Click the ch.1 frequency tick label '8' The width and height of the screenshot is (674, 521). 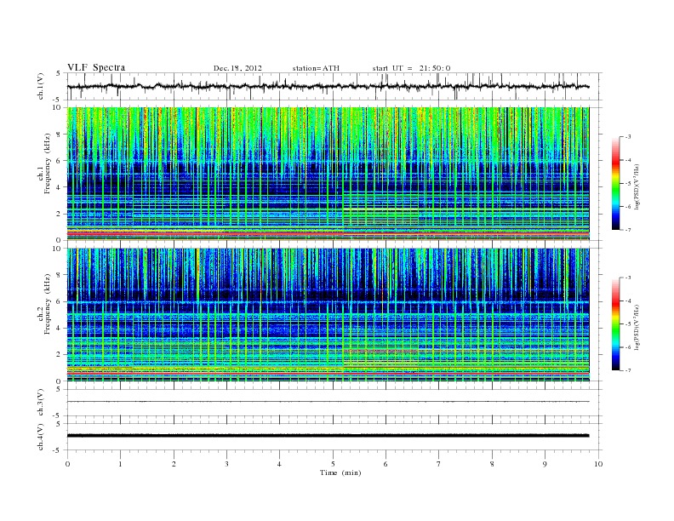[60, 135]
